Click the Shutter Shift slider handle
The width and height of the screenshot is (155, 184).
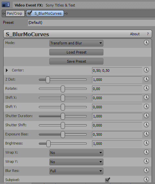[63, 125]
